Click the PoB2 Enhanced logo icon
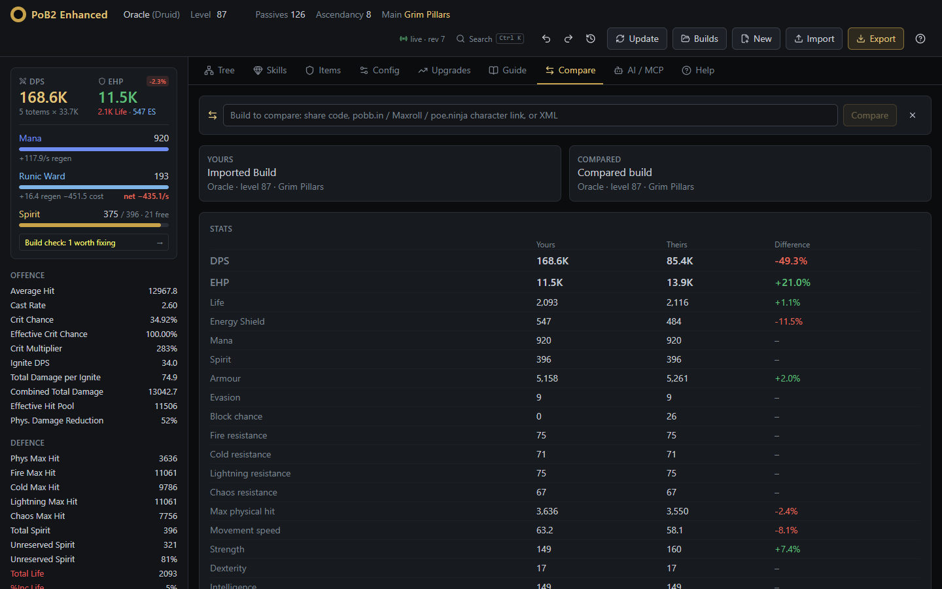This screenshot has width=942, height=589. pyautogui.click(x=18, y=14)
